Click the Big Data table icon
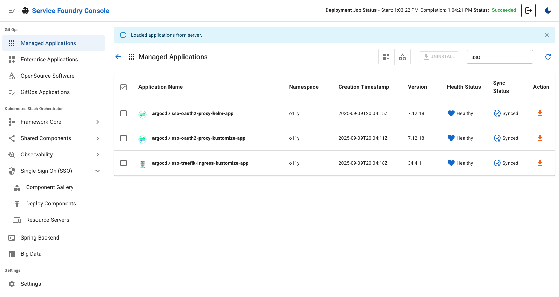This screenshot has width=559, height=297. [x=12, y=254]
